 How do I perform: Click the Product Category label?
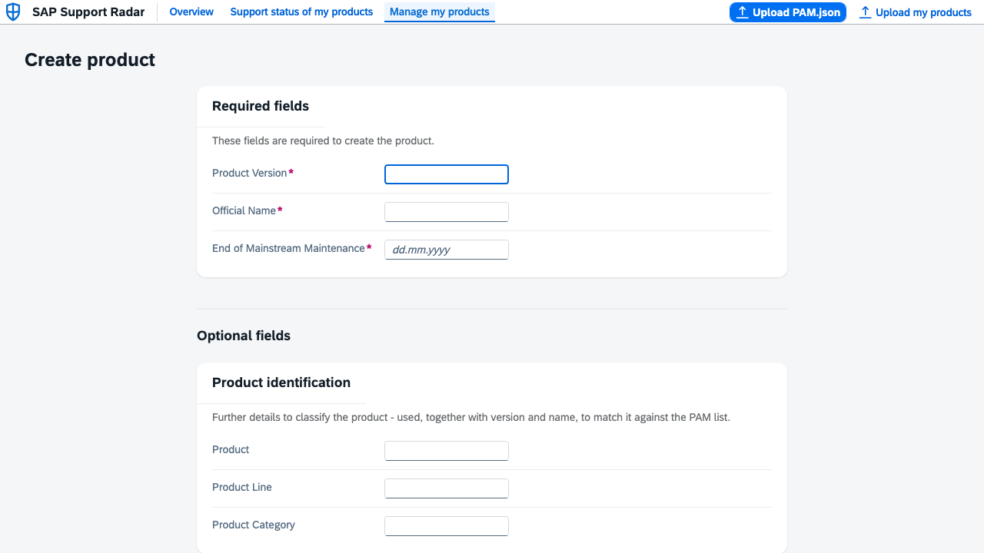click(x=254, y=525)
